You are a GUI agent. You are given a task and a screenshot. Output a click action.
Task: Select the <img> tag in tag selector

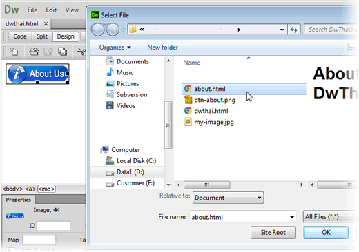[46, 189]
